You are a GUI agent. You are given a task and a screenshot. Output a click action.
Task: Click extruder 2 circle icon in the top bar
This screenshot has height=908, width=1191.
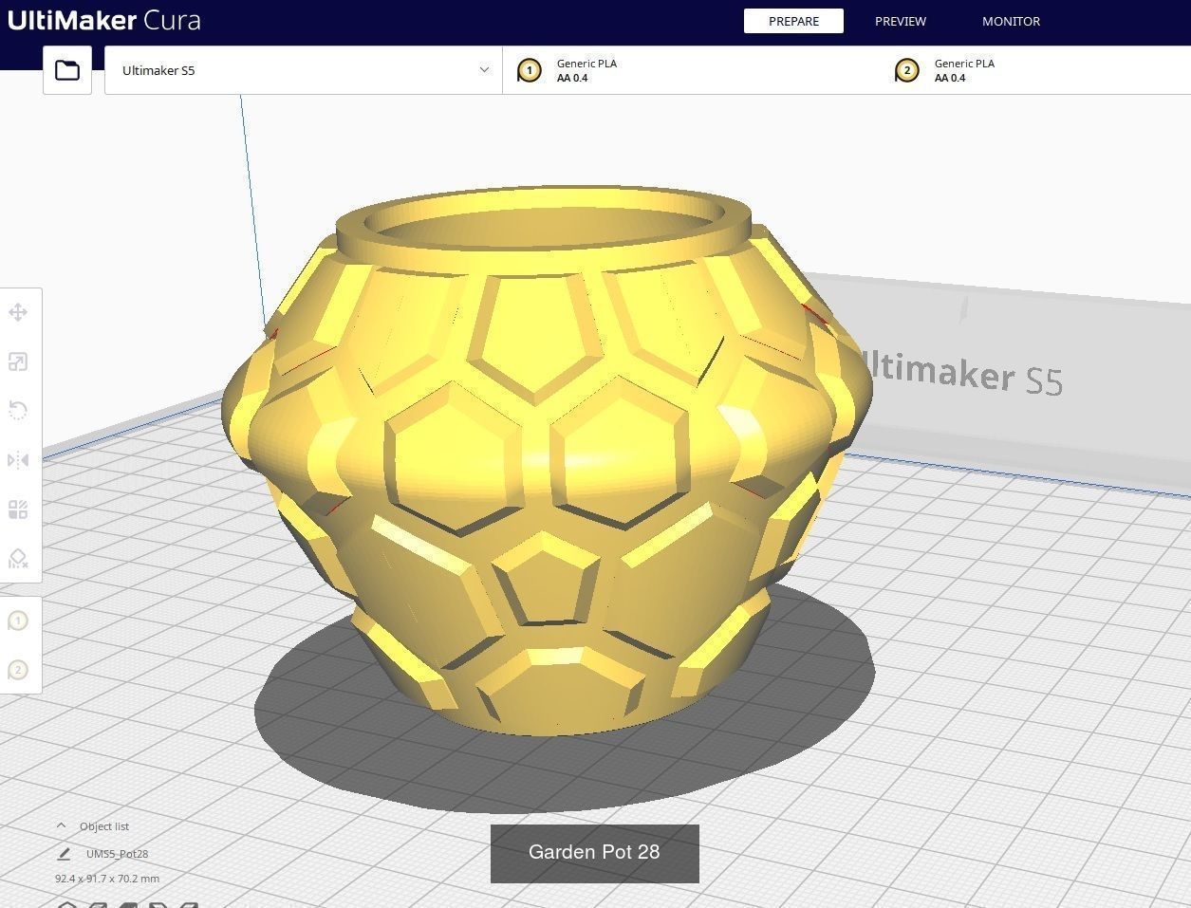[x=907, y=70]
